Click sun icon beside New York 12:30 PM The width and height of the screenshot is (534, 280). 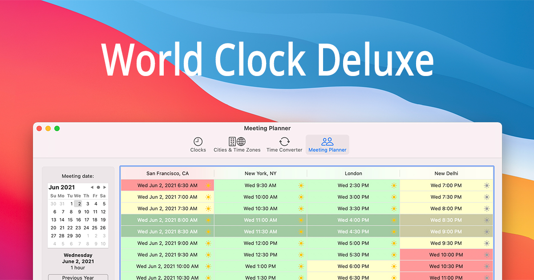tap(301, 255)
